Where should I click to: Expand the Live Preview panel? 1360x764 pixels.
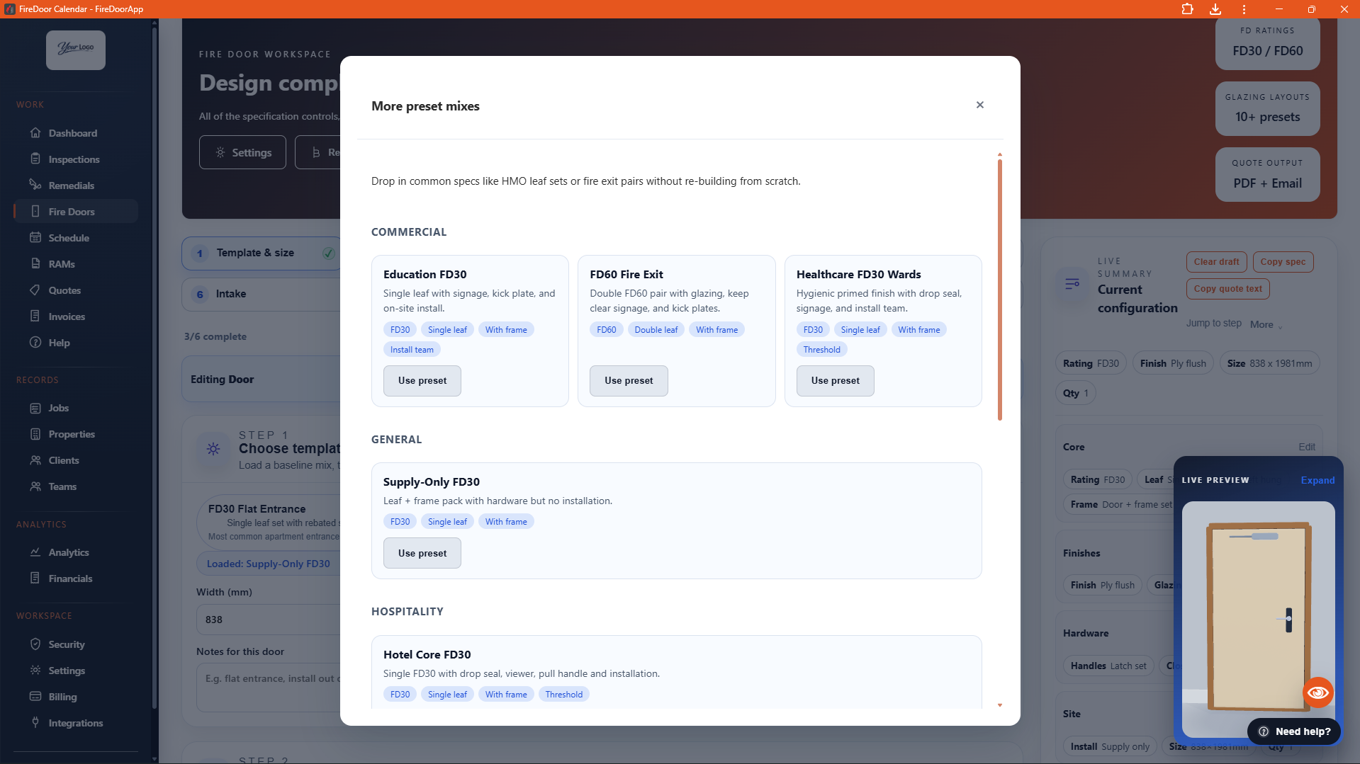(x=1317, y=480)
